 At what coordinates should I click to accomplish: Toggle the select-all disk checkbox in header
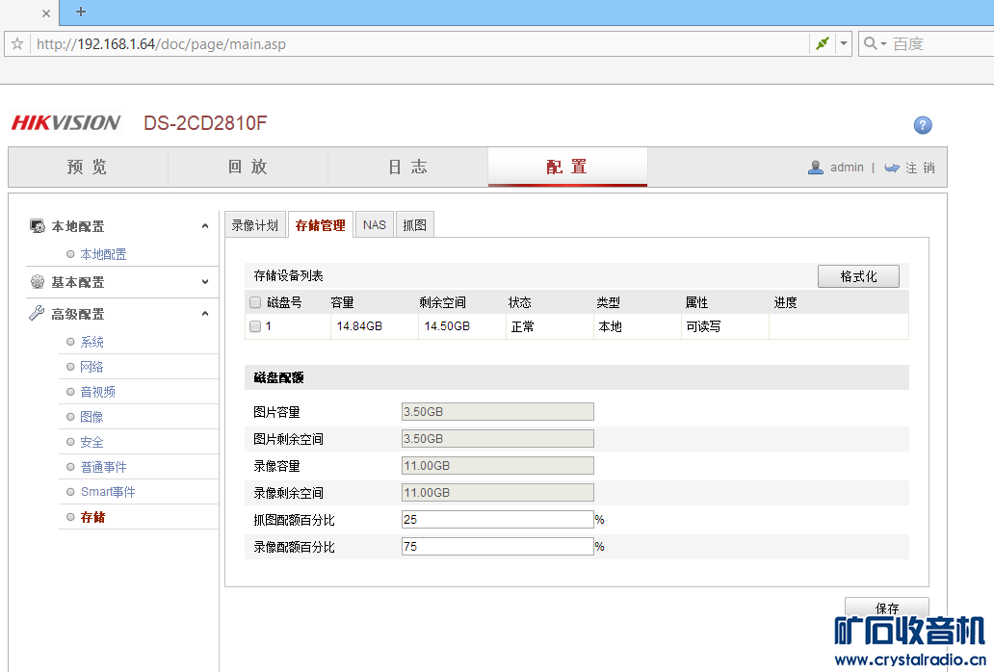[x=255, y=302]
